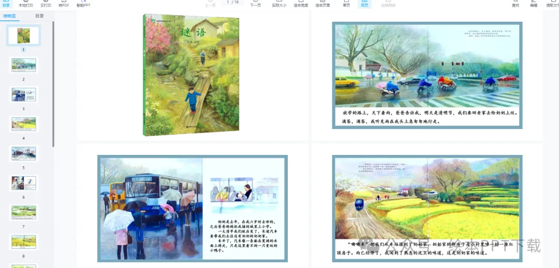Screen dimensions: 559x268
Task: Click the 目录 toolbar button
Action: coord(6,4)
